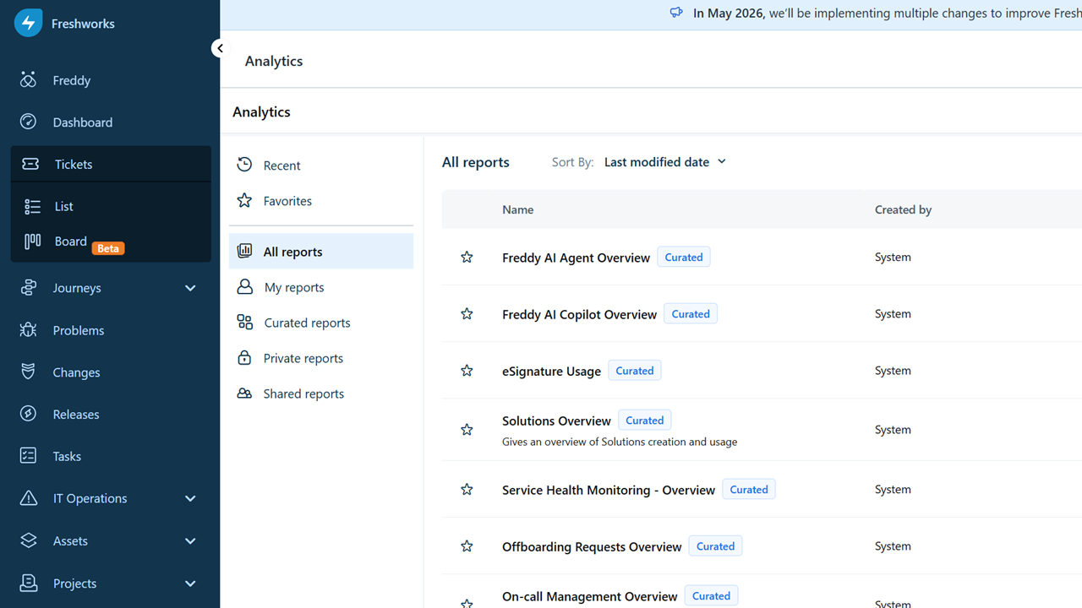Show Shared reports list
Viewport: 1082px width, 608px height.
[321, 394]
